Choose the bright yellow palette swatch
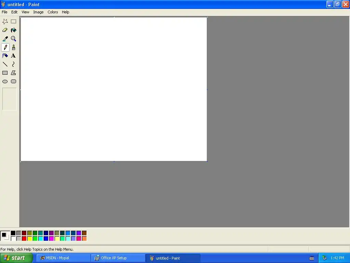350x263 pixels. click(29, 239)
